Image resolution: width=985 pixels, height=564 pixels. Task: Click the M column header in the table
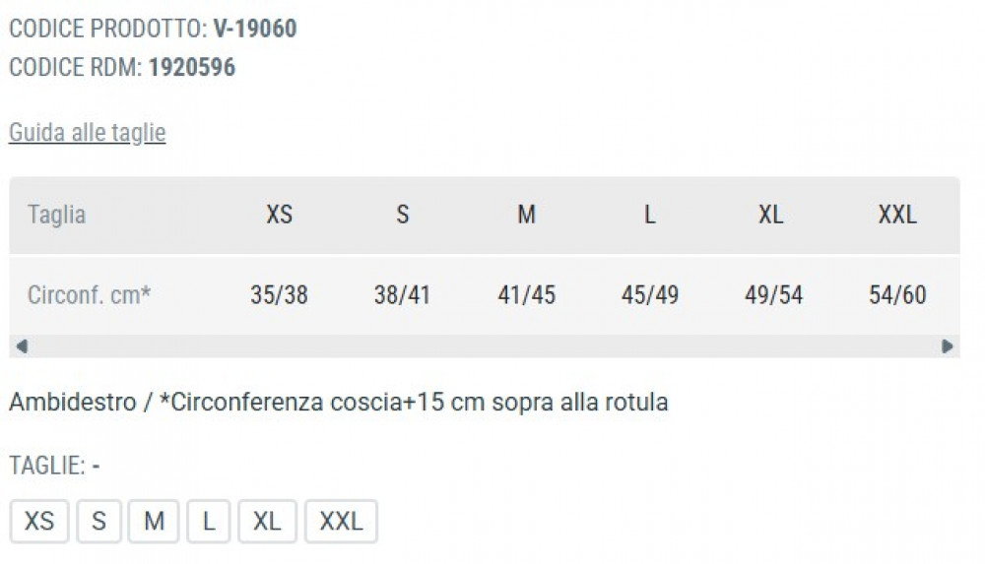[526, 215]
